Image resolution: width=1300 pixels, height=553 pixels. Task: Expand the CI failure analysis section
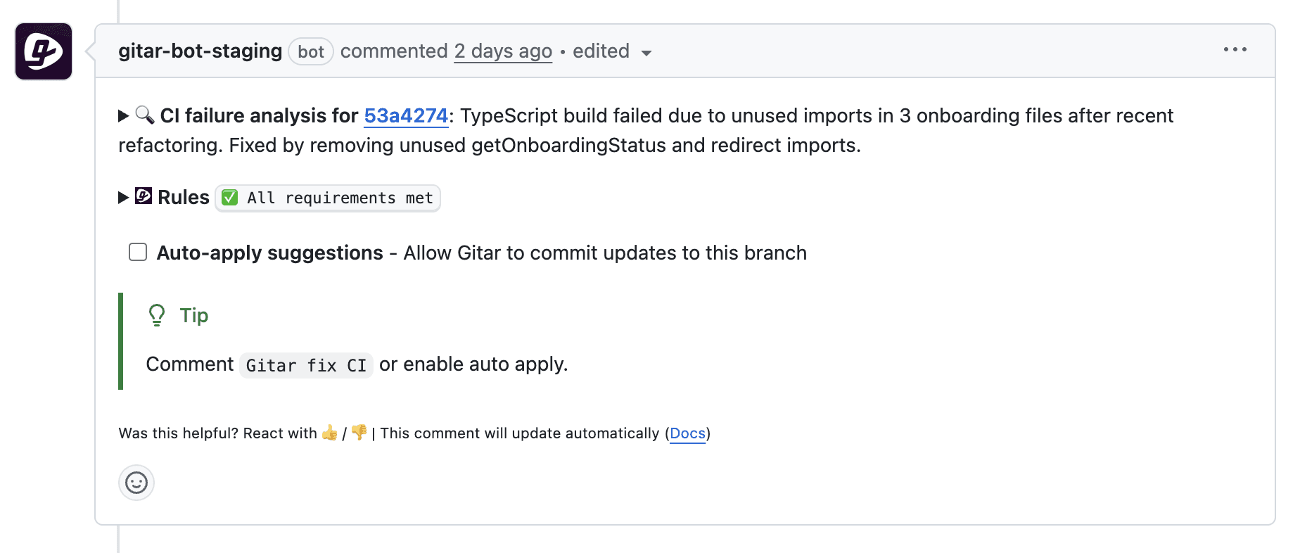pyautogui.click(x=122, y=115)
